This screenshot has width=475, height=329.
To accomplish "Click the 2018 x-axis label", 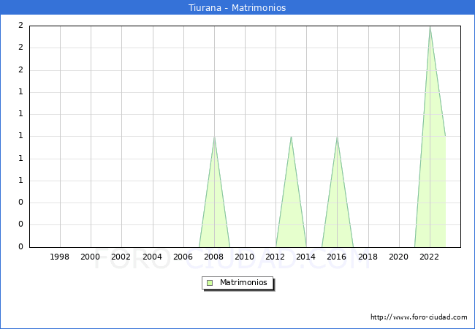I will pos(368,257).
